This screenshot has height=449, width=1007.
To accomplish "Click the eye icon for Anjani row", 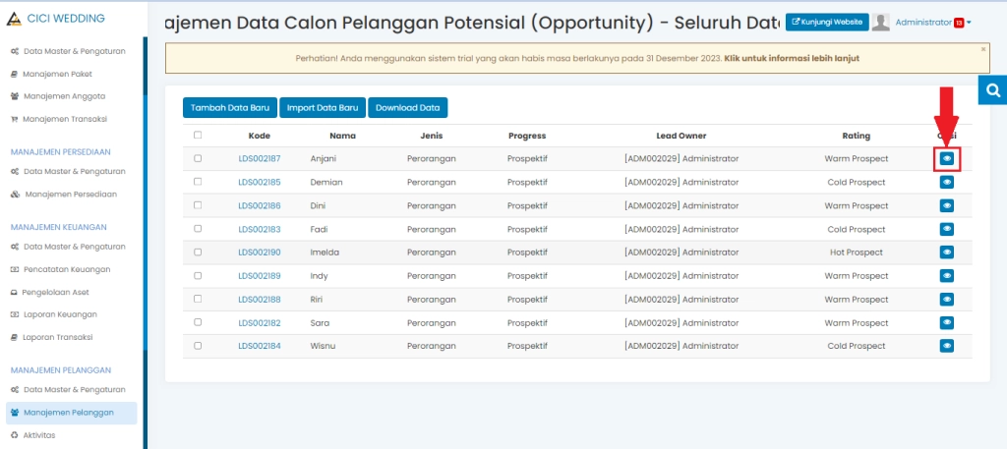I will click(946, 158).
